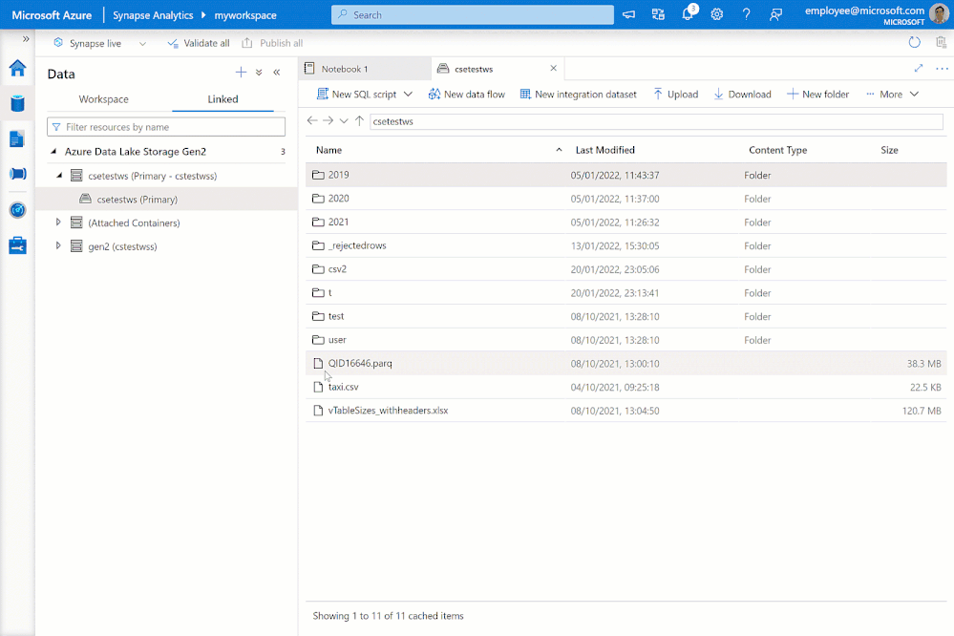Click the user avatar picture

tap(939, 14)
